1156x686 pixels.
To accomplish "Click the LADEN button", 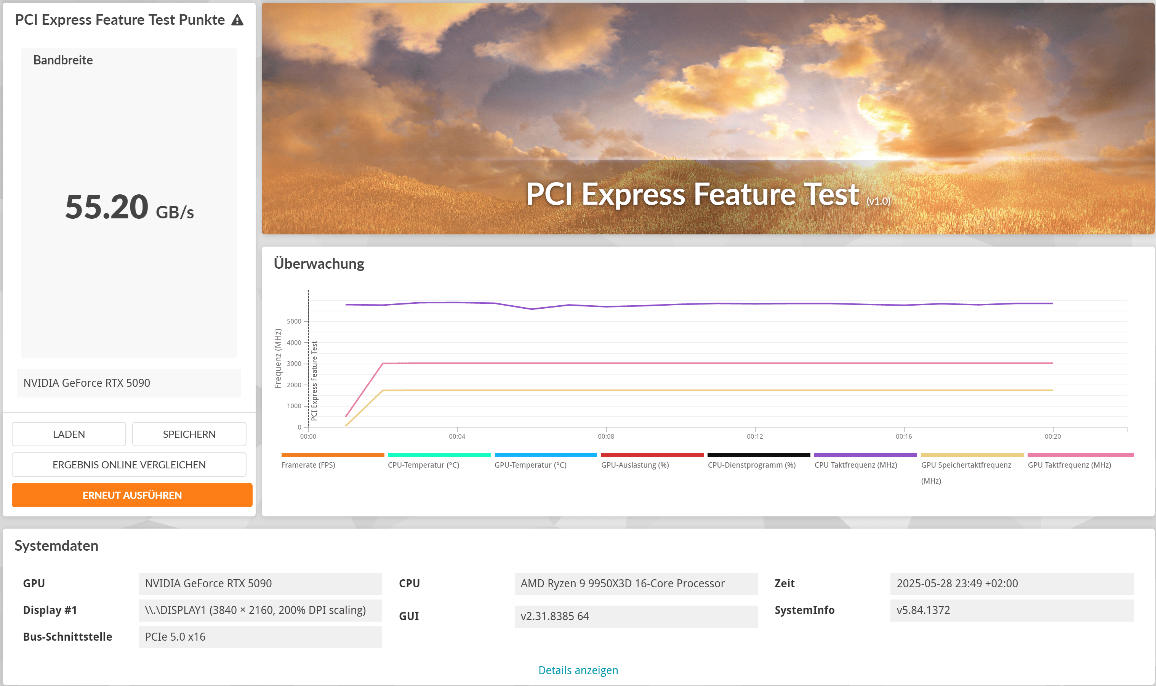I will [69, 434].
